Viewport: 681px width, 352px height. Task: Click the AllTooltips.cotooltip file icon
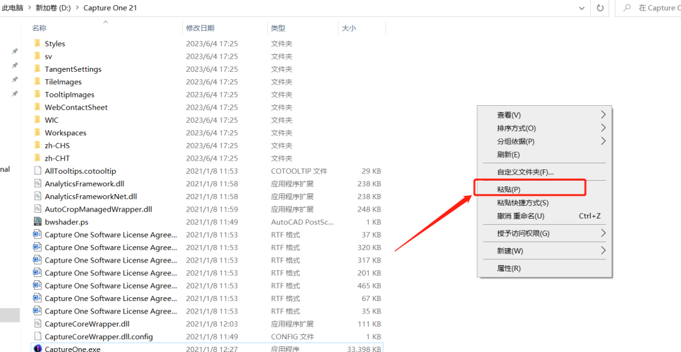37,171
